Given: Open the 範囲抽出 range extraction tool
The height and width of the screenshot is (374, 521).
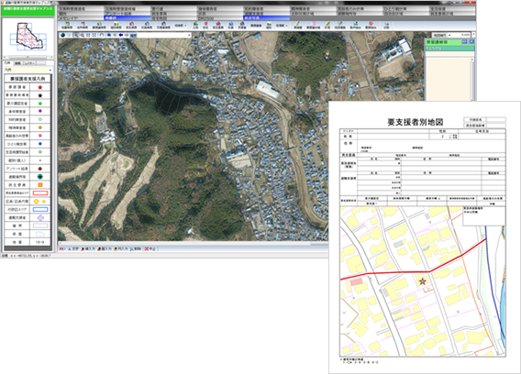Looking at the screenshot, I should point(371,26).
